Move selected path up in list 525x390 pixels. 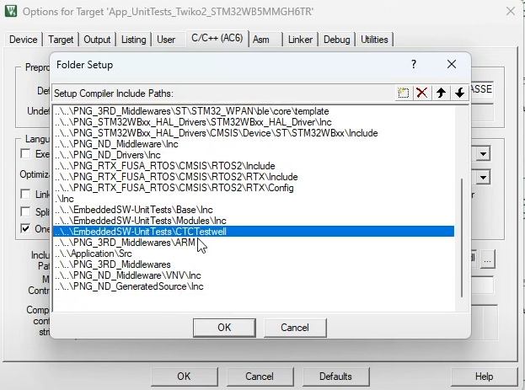point(441,93)
